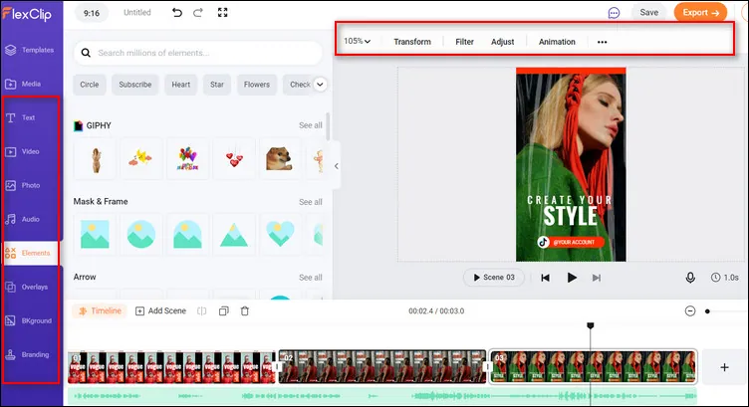Add new scene with plus at timeline end
Viewport: 749px width, 407px height.
[x=724, y=367]
